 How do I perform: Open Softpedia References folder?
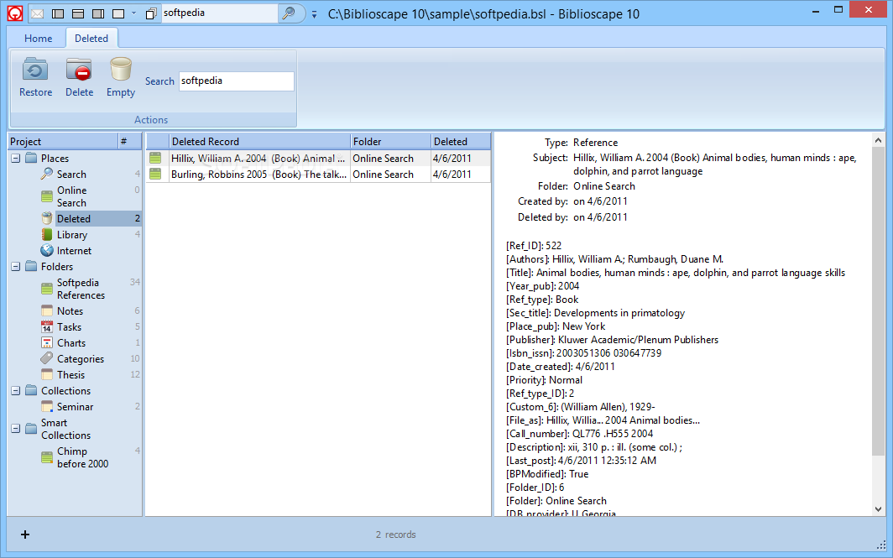81,289
